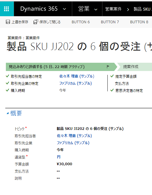The width and height of the screenshot is (152, 195).
Task: Click the Dynamics 365 title
Action: coord(39,9)
